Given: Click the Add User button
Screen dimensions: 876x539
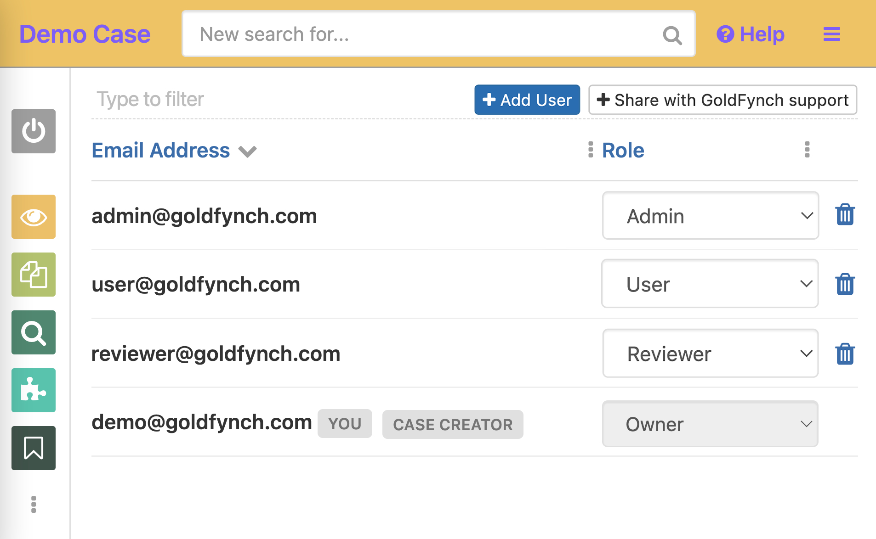Looking at the screenshot, I should pos(527,100).
